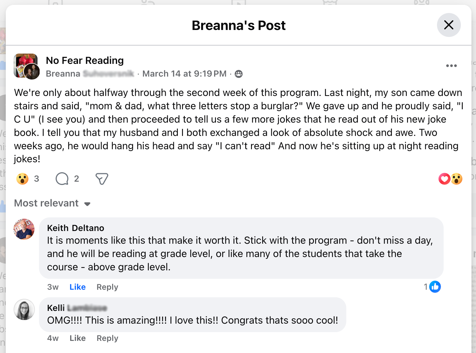View the heart and wow reactions summary
The width and height of the screenshot is (476, 353).
coord(450,179)
